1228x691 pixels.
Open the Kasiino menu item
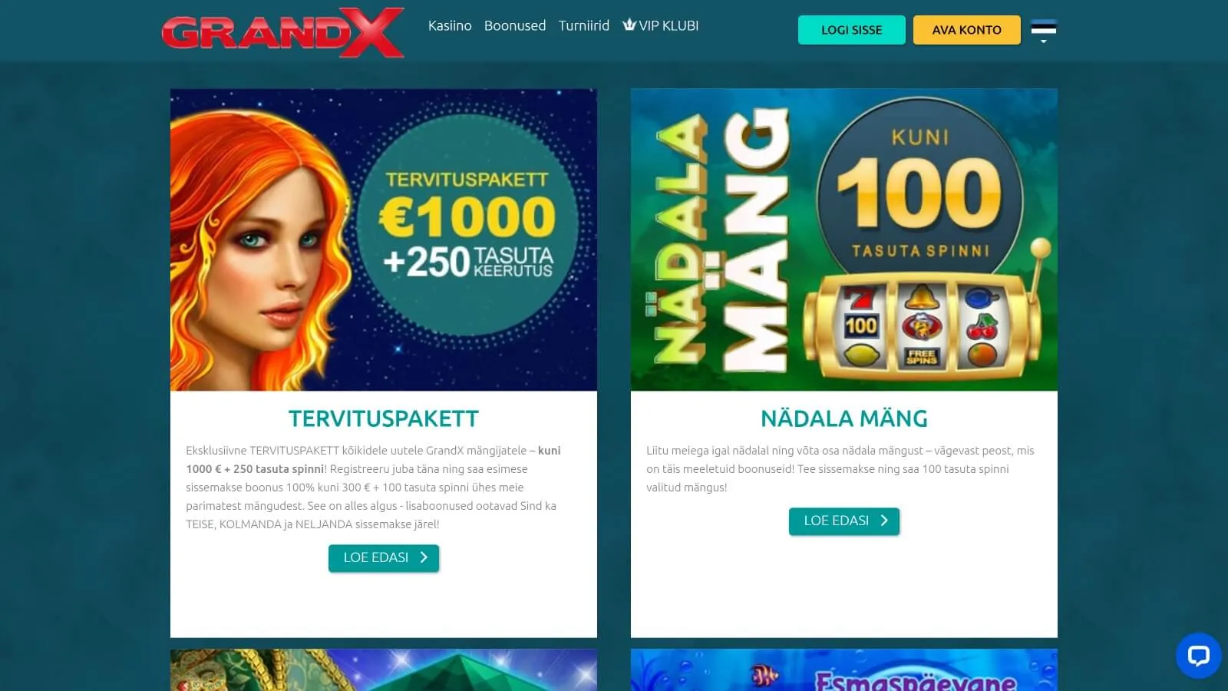[450, 25]
